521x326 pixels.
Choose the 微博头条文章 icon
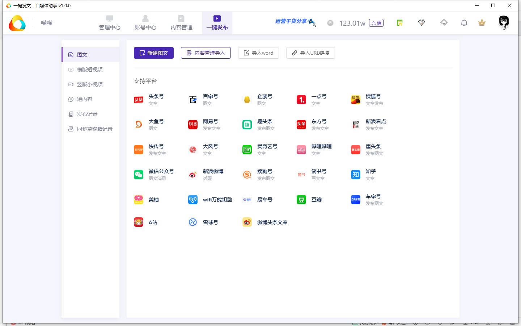247,222
